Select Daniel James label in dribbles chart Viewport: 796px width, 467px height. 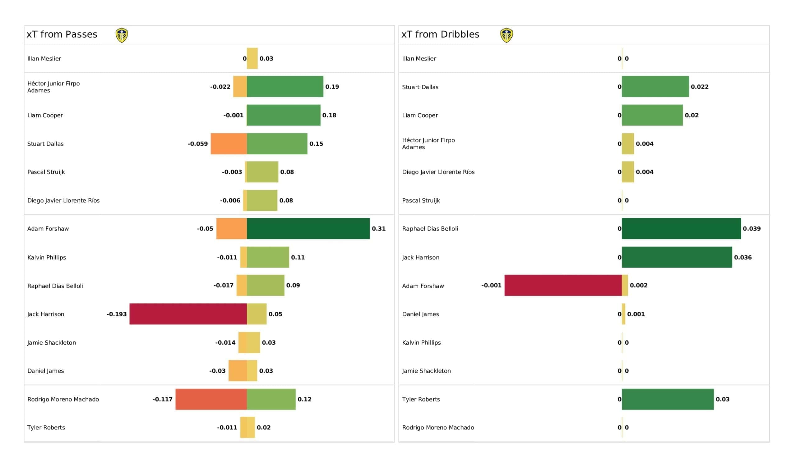pyautogui.click(x=420, y=314)
